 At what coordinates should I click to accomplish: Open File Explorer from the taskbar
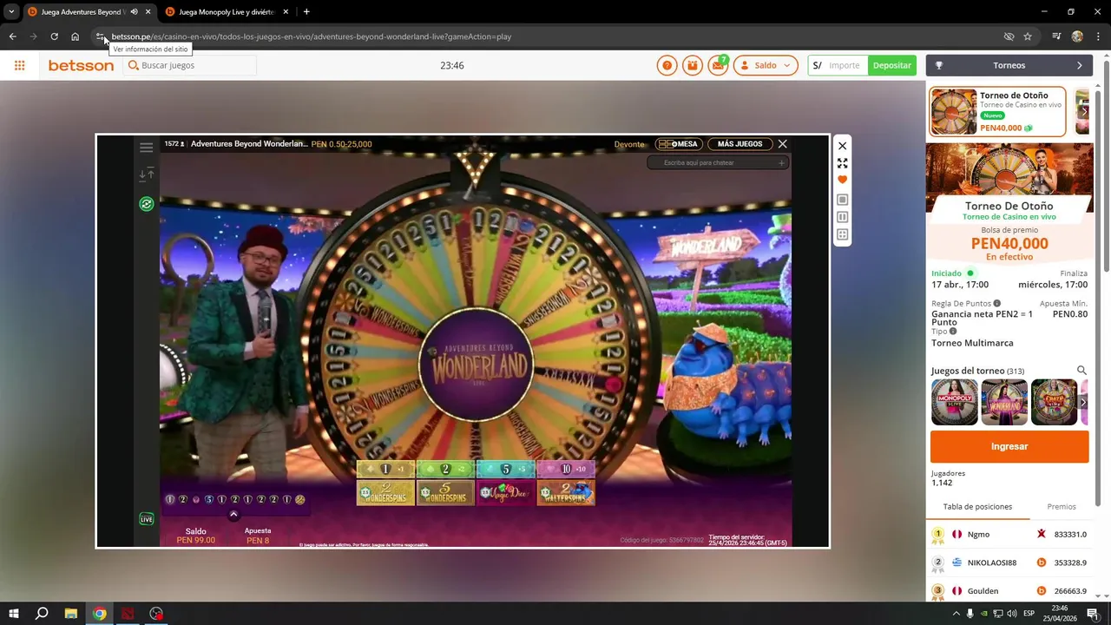[x=71, y=614]
